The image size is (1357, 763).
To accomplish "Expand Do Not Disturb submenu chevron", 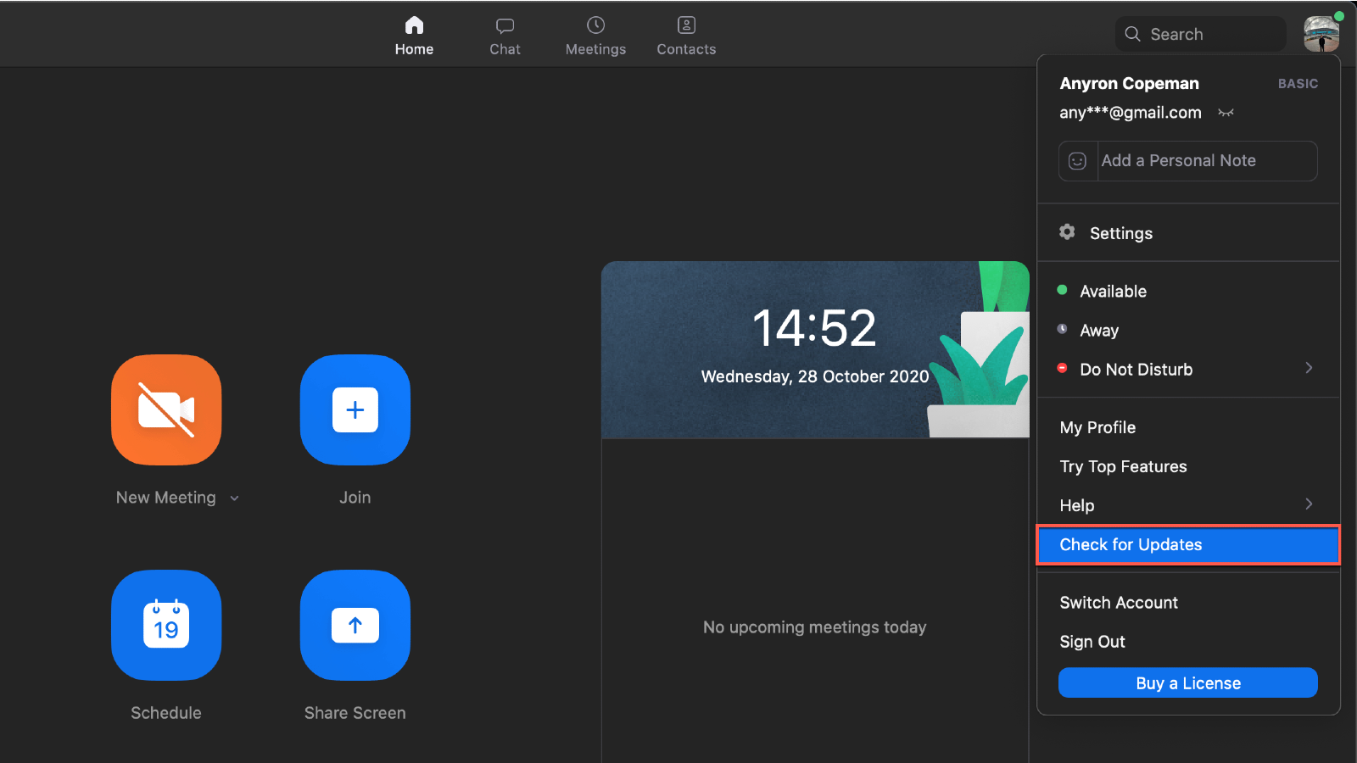I will pyautogui.click(x=1309, y=368).
